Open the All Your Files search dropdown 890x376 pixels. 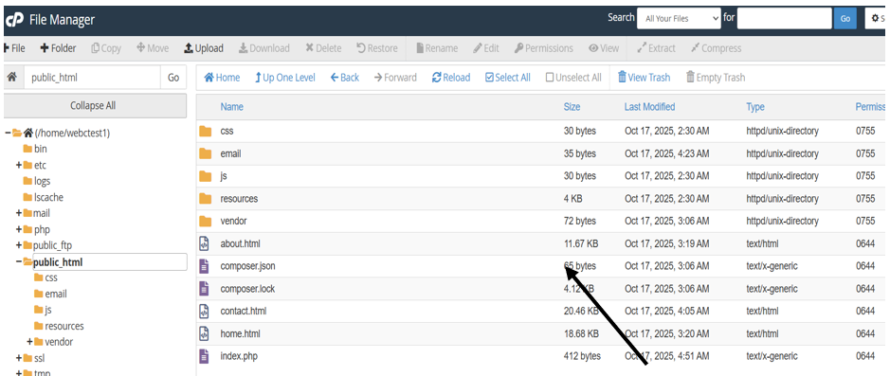pos(679,18)
